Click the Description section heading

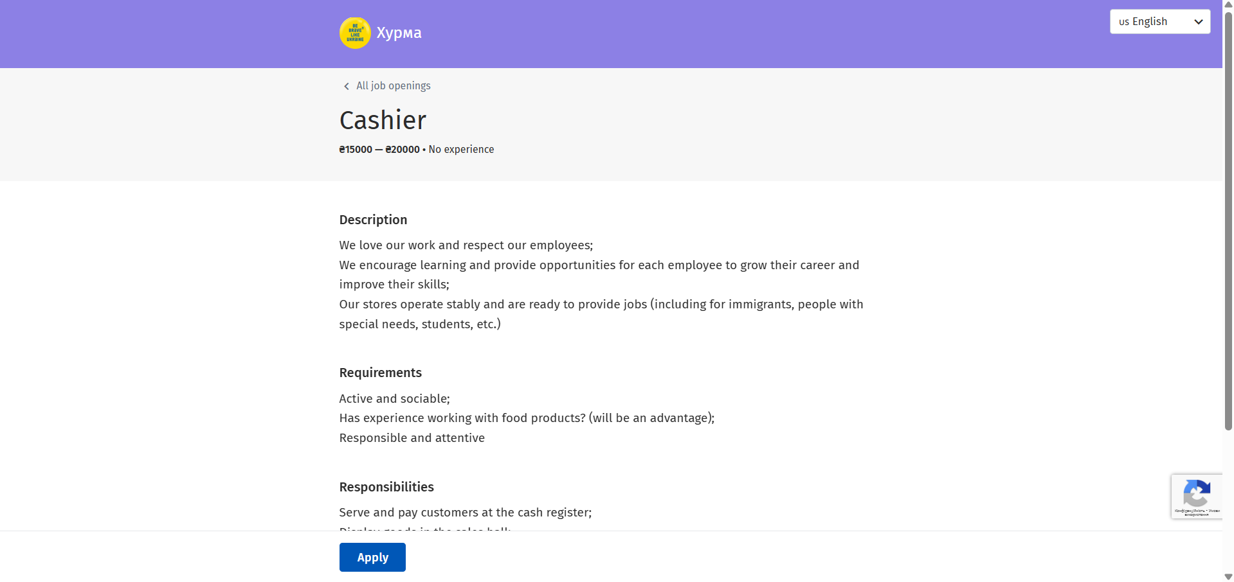pos(373,220)
